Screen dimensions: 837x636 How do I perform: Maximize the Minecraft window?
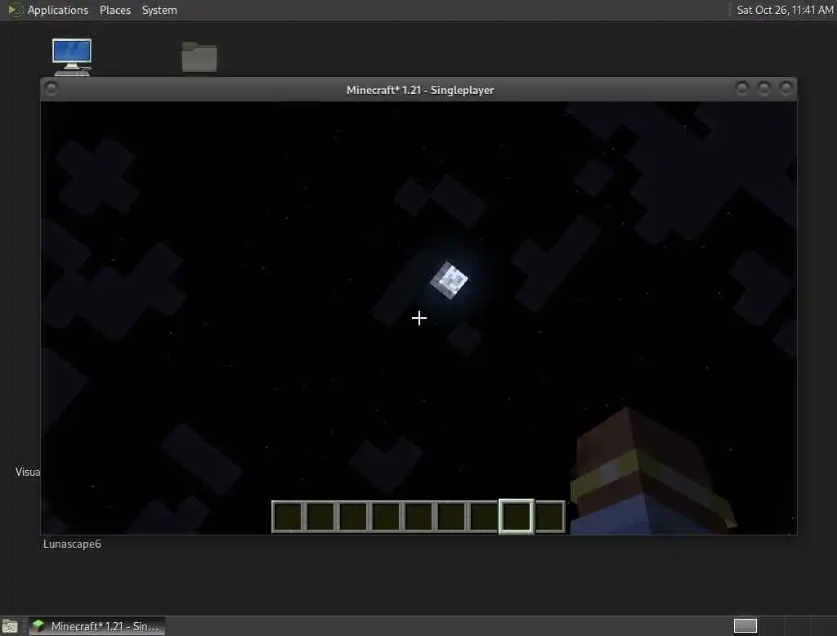[x=764, y=88]
